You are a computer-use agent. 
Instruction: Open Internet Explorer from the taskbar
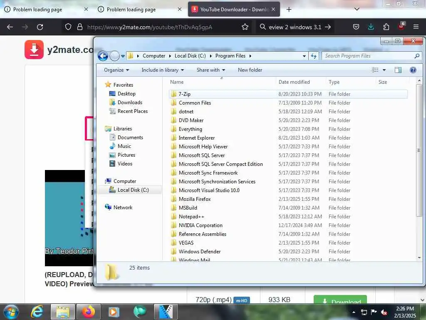37,312
